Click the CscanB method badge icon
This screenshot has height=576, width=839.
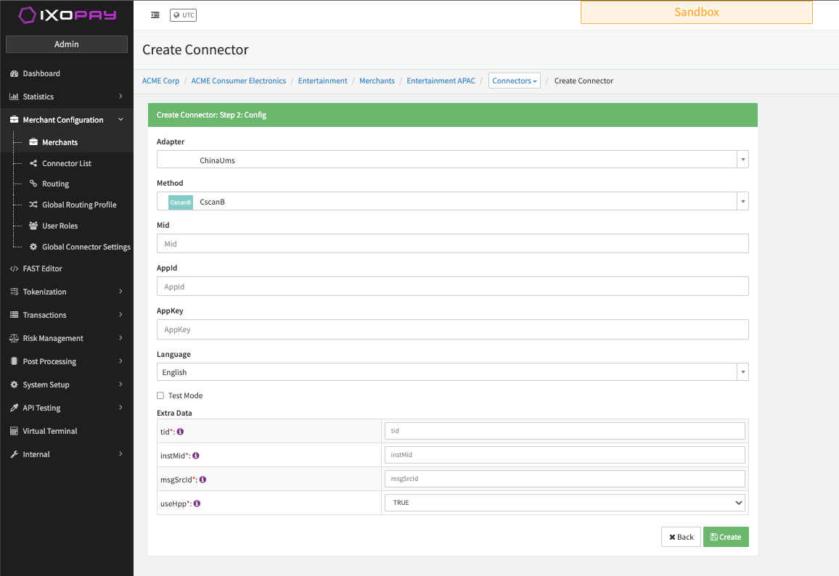pyautogui.click(x=181, y=202)
